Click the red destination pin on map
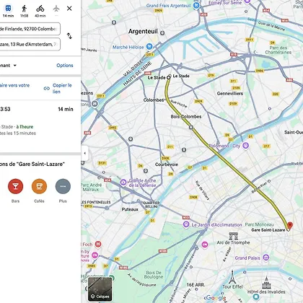Screen dimensions: 303x303 (290, 225)
